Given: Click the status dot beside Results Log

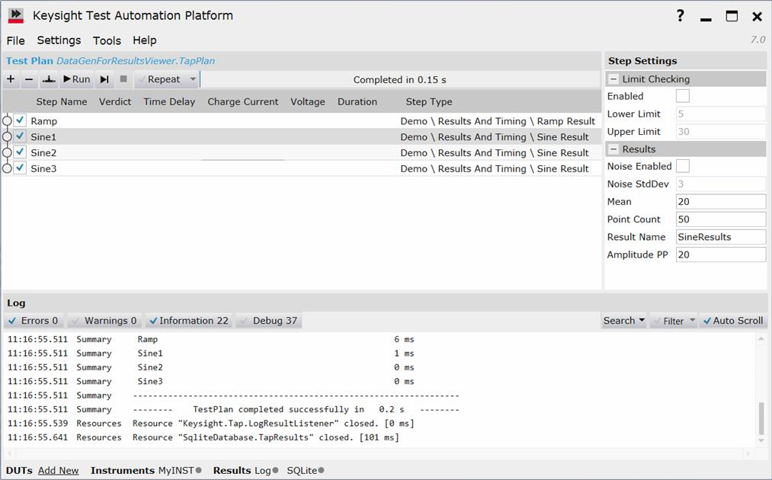Looking at the screenshot, I should coord(275,470).
